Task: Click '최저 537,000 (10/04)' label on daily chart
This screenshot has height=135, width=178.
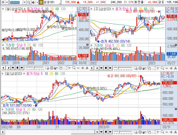Action: pyautogui.click(x=17, y=105)
